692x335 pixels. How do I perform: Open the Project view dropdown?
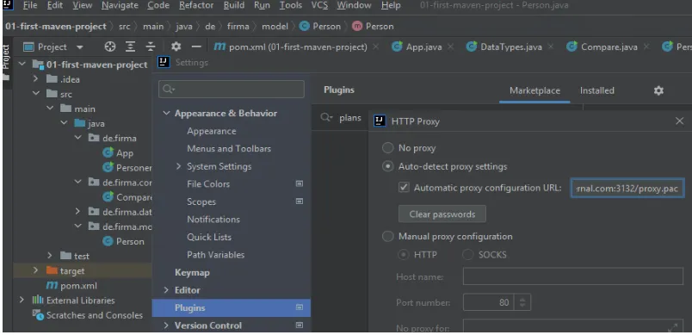pyautogui.click(x=79, y=47)
